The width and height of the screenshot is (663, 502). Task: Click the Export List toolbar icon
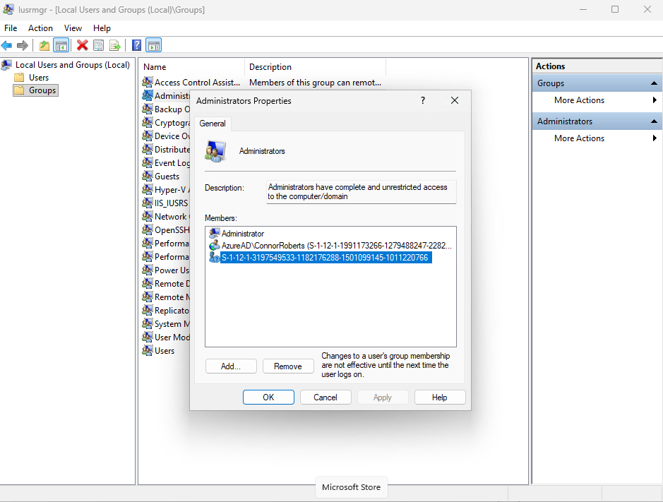coord(114,46)
